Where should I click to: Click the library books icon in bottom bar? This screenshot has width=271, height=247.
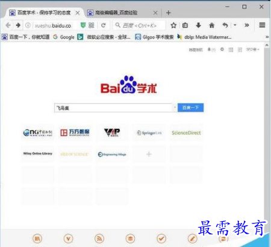pos(37,239)
